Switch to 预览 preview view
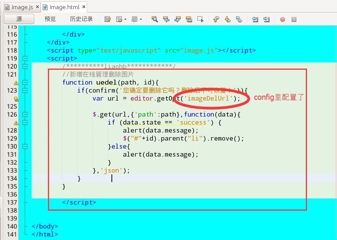 point(50,19)
